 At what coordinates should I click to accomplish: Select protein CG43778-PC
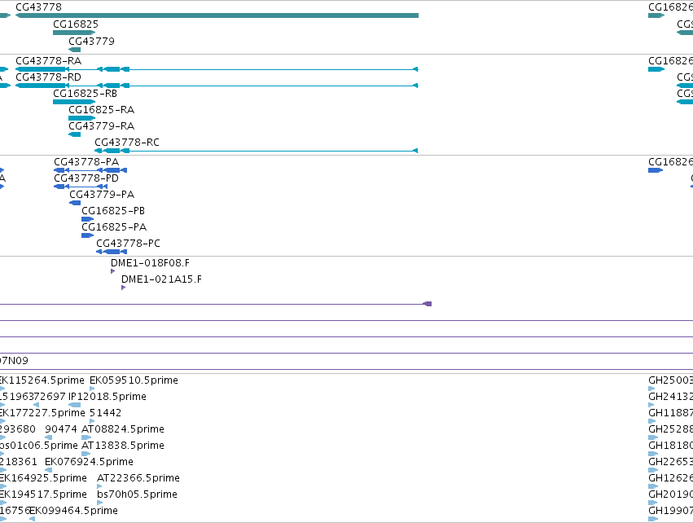pos(128,244)
